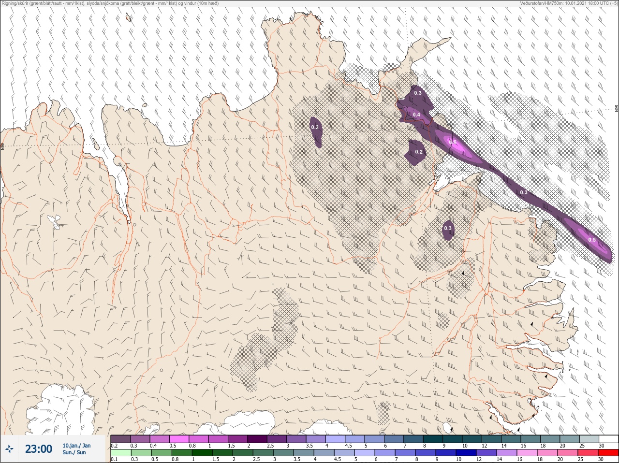Image resolution: width=619 pixels, height=463 pixels.
Task: Select the bright red bottom-row swatch after 30
Action: tap(608, 453)
